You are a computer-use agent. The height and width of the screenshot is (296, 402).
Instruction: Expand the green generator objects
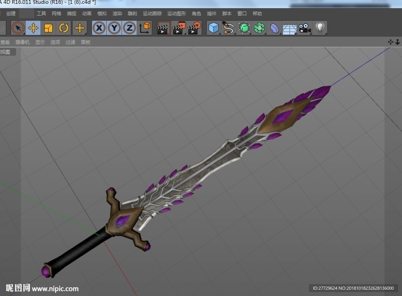coord(244,28)
